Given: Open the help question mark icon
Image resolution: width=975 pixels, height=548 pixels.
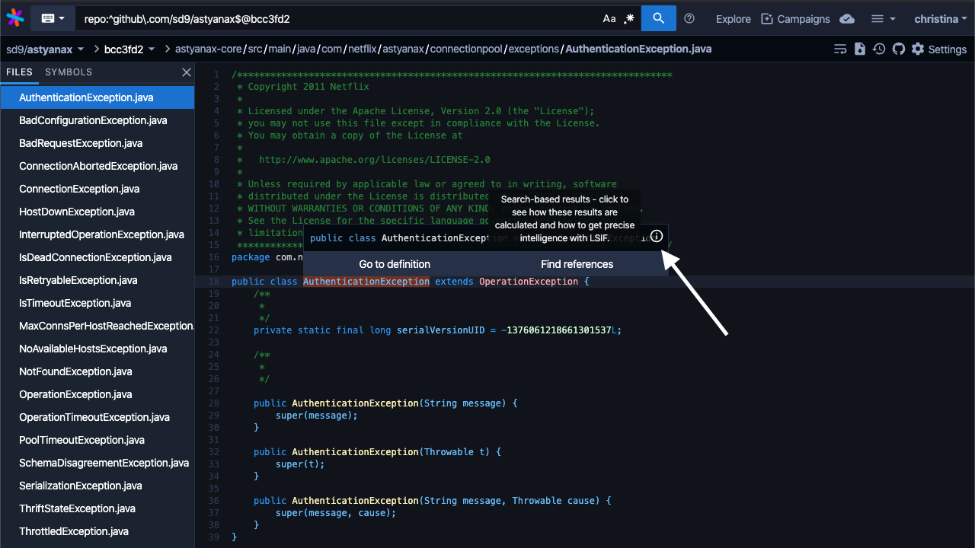Looking at the screenshot, I should click(x=689, y=18).
